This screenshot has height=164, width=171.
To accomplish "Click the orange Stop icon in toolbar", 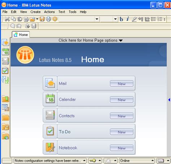I will 55,19.
